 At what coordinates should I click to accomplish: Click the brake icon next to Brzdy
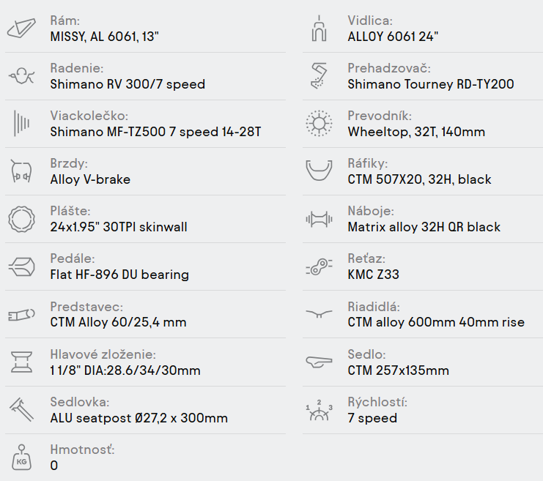point(21,171)
